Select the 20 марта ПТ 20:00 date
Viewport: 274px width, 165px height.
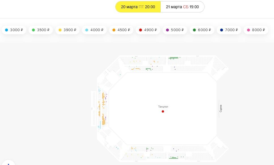click(x=138, y=7)
